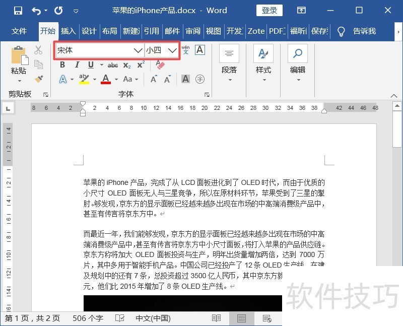The width and height of the screenshot is (403, 326).
Task: Apply text effects with outlined A
Action: click(x=63, y=79)
